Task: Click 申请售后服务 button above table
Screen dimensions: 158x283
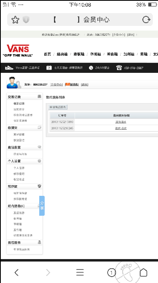Action: [x=58, y=107]
